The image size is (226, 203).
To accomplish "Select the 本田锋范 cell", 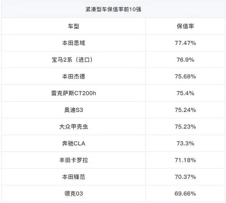I will click(x=73, y=177).
